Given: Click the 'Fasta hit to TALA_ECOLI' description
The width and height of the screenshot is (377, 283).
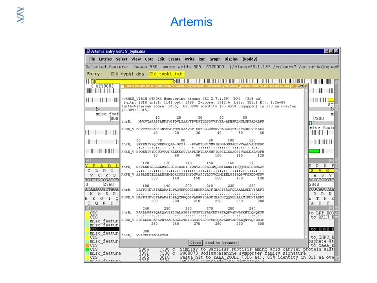Looking at the screenshot, I should click(x=257, y=257).
